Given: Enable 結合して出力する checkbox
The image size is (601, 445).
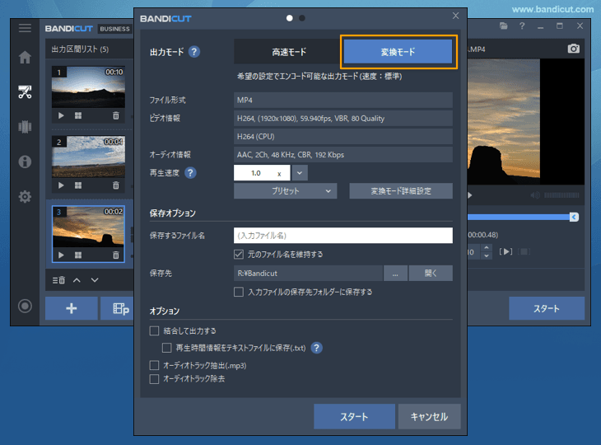Looking at the screenshot, I should coord(154,330).
